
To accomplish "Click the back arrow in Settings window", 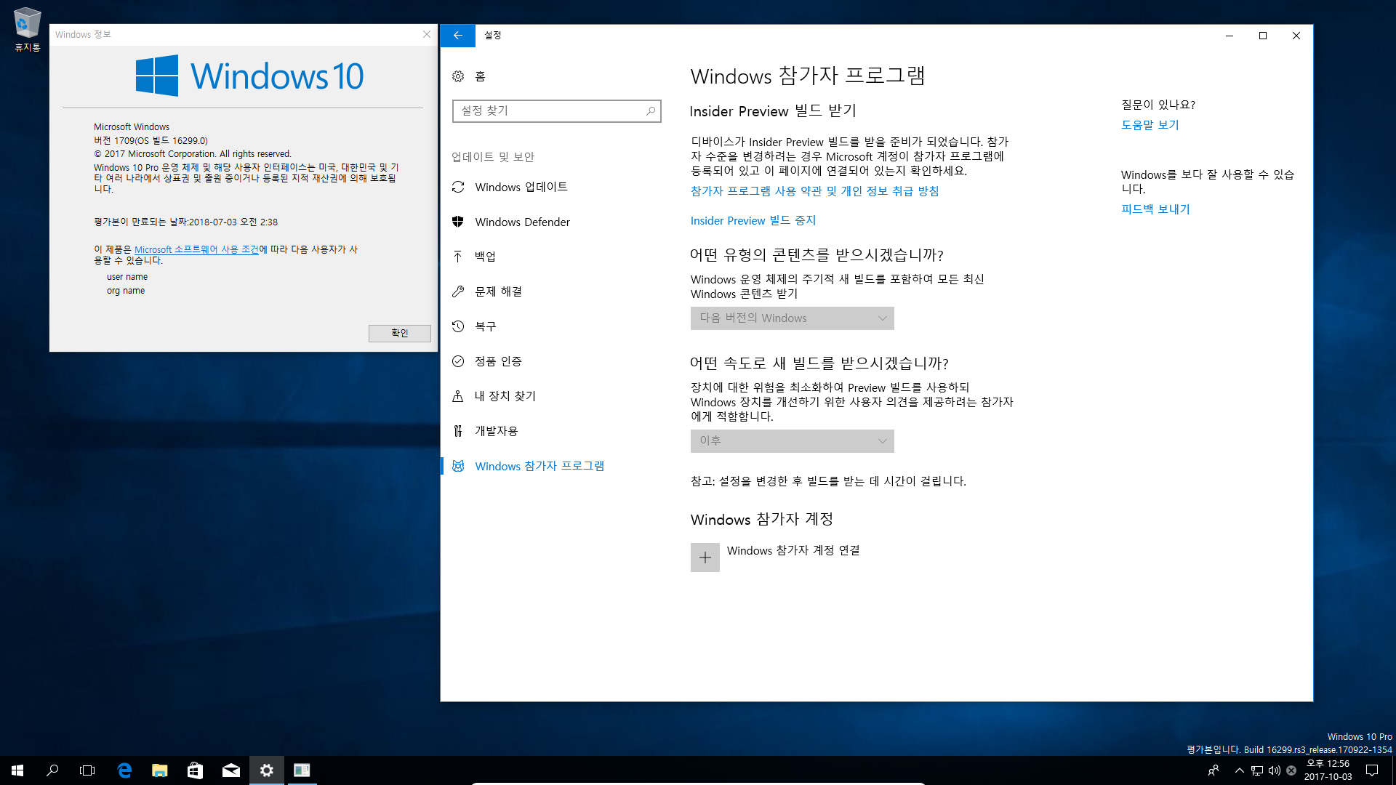I will pyautogui.click(x=457, y=35).
